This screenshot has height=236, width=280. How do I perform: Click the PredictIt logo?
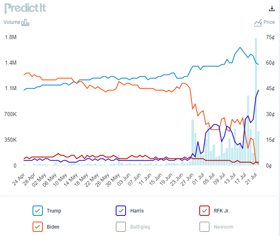tap(25, 9)
